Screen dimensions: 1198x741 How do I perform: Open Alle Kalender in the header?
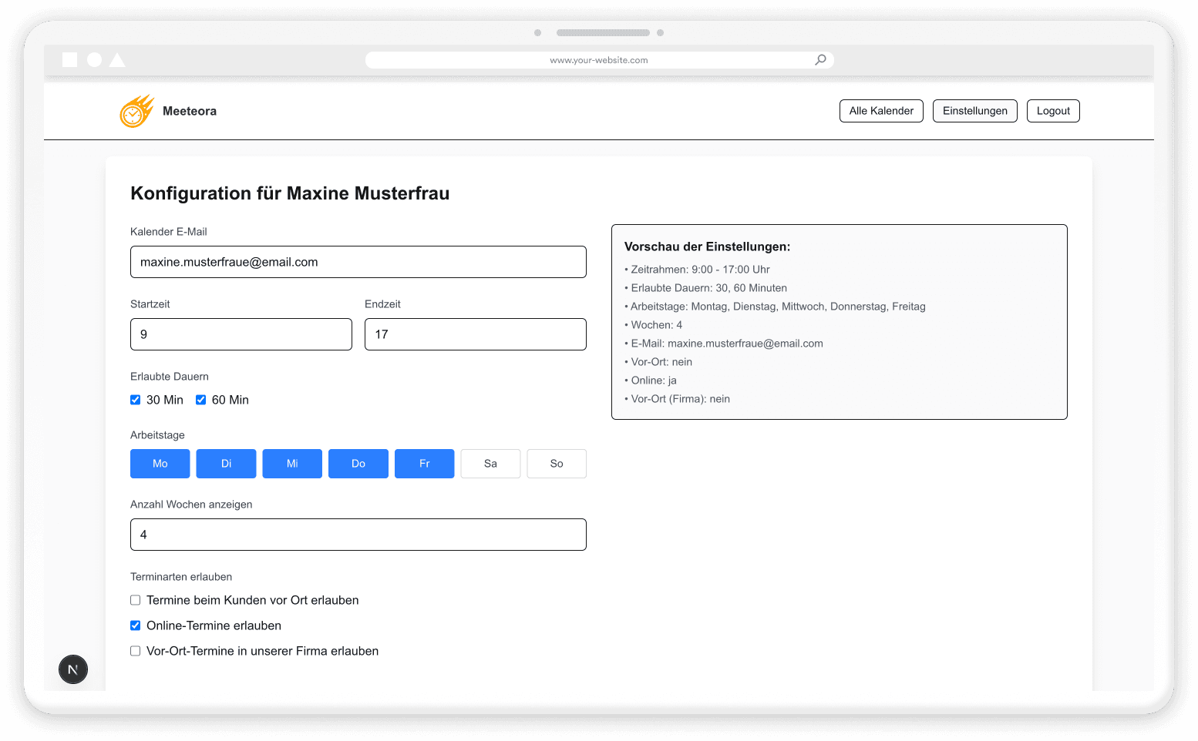(881, 111)
